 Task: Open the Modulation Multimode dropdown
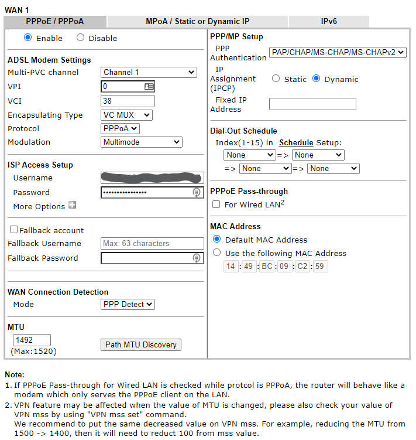(141, 142)
